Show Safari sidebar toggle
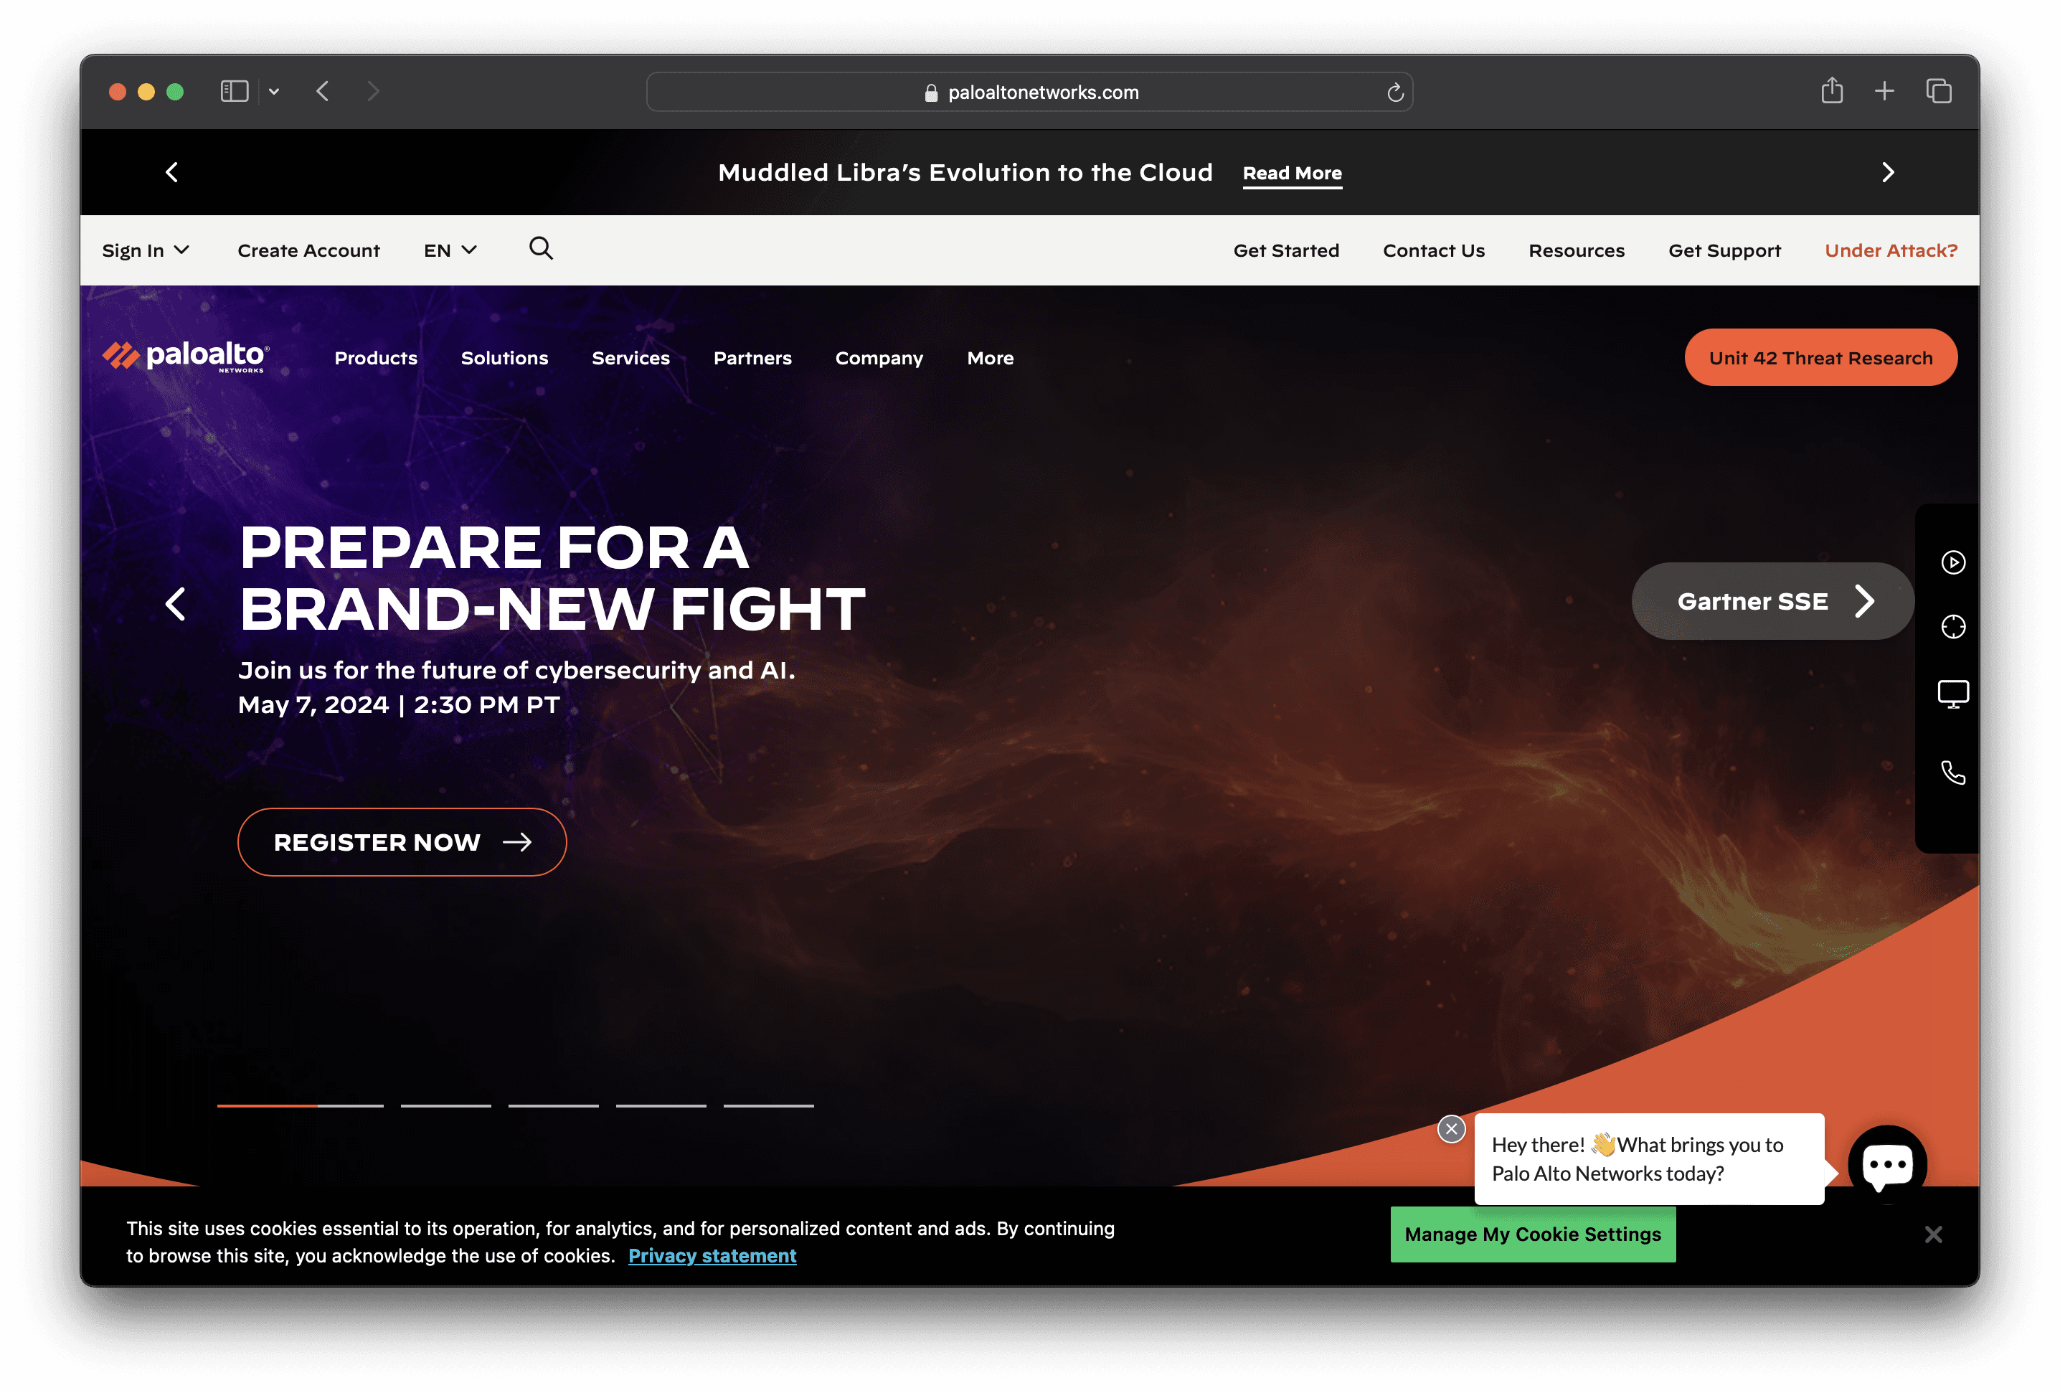The image size is (2060, 1393). (x=234, y=91)
